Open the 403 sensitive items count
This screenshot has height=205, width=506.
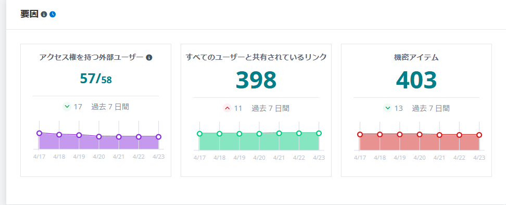[416, 80]
